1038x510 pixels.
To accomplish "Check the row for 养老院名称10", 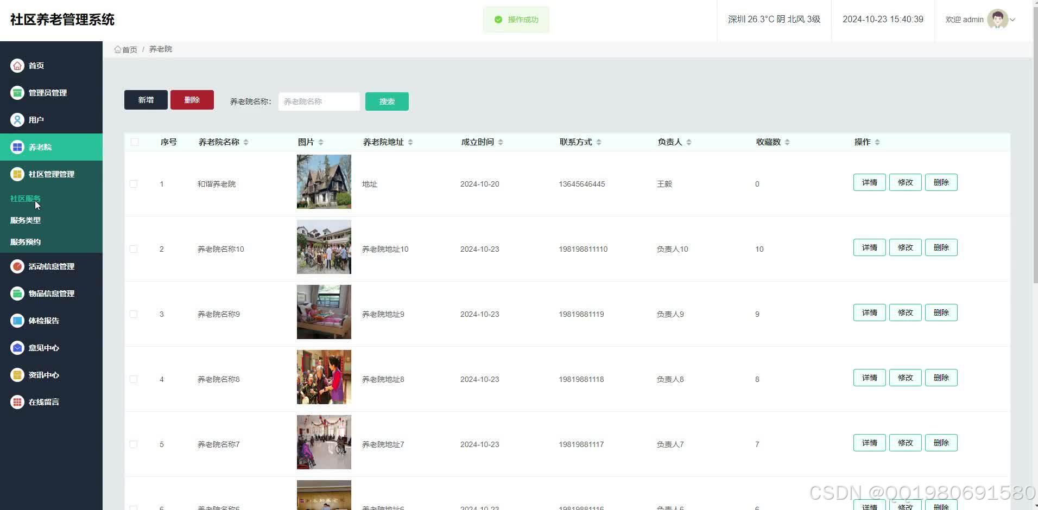I will [134, 249].
